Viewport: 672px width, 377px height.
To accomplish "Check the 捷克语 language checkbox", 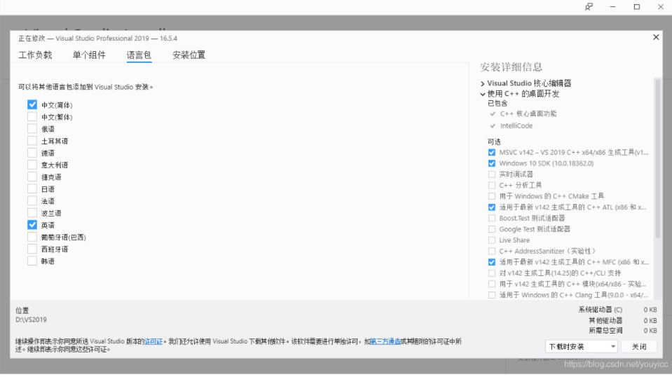I will [x=32, y=177].
